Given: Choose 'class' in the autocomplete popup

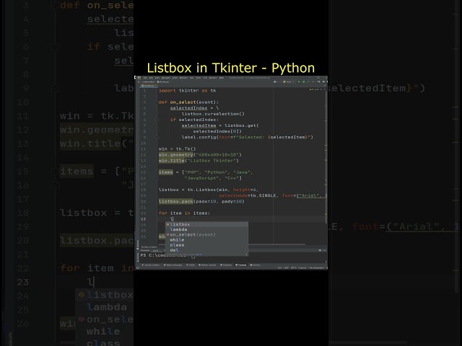Looking at the screenshot, I should click(207, 245).
